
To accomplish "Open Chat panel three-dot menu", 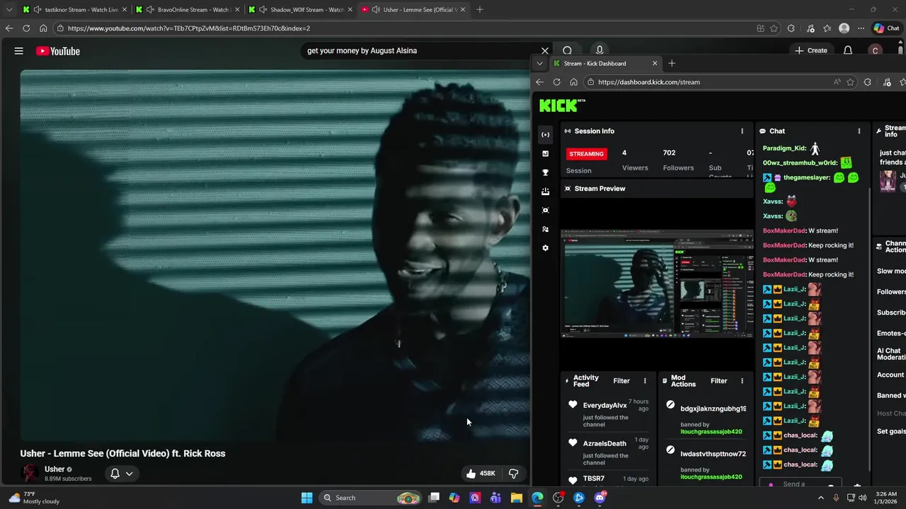I will point(859,131).
